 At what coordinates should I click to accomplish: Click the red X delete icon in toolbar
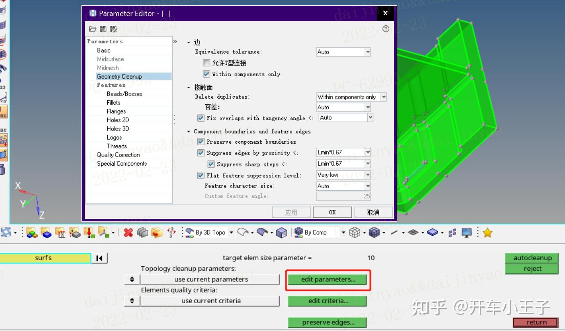(x=128, y=233)
